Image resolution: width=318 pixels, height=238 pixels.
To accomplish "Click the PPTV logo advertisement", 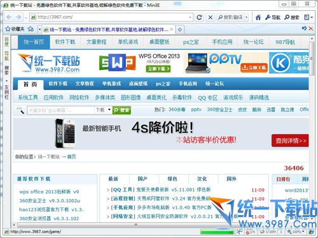I will coord(225,59).
